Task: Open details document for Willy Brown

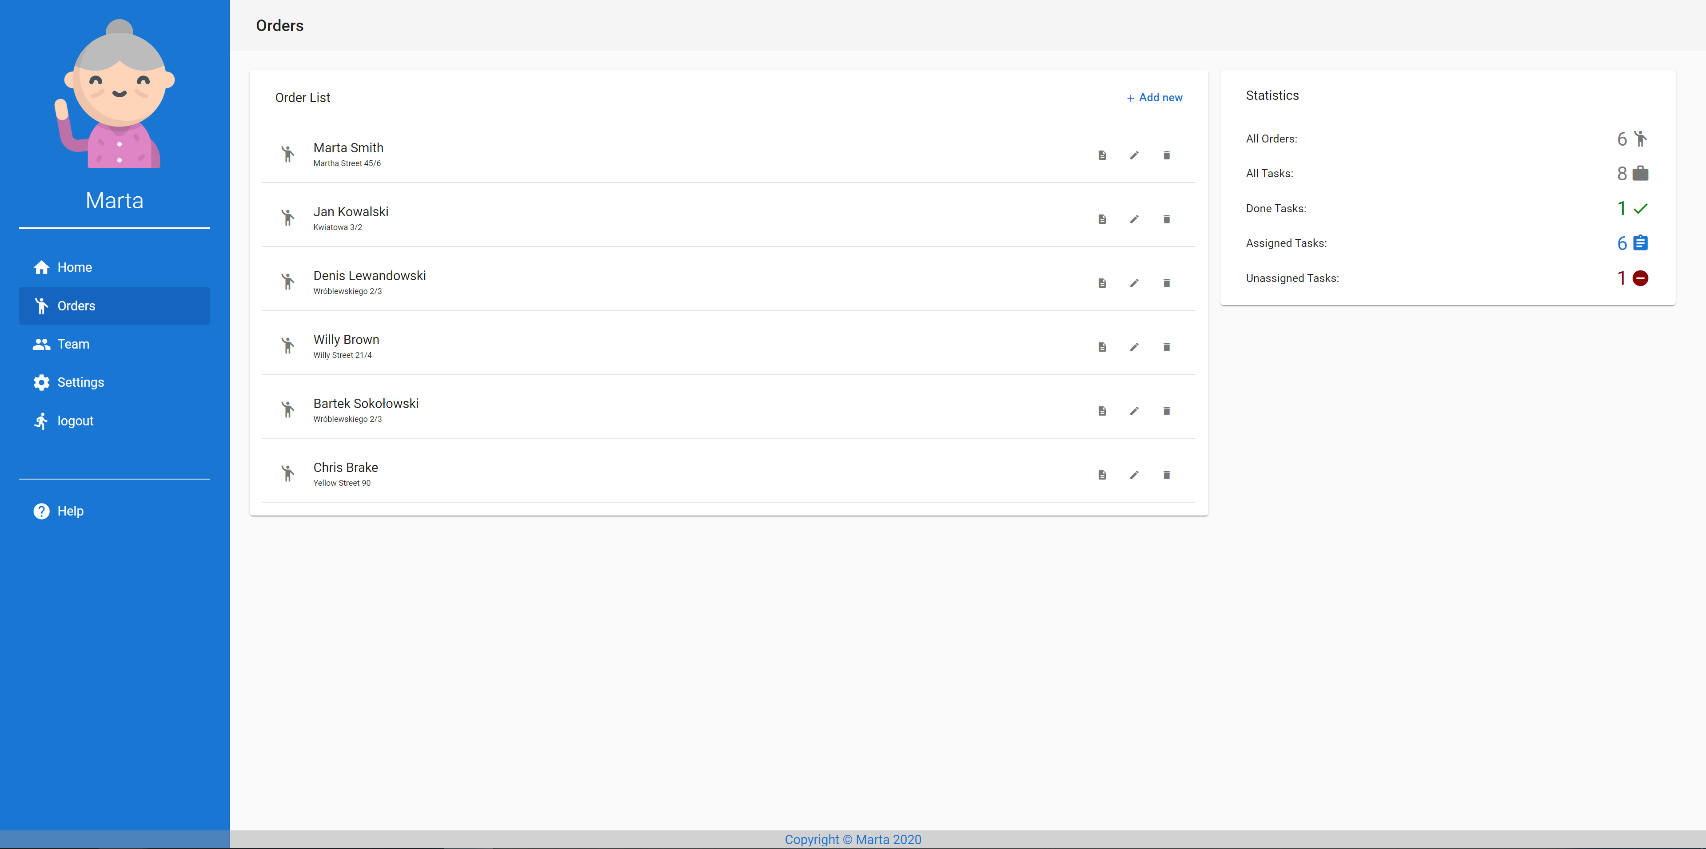Action: [1102, 347]
